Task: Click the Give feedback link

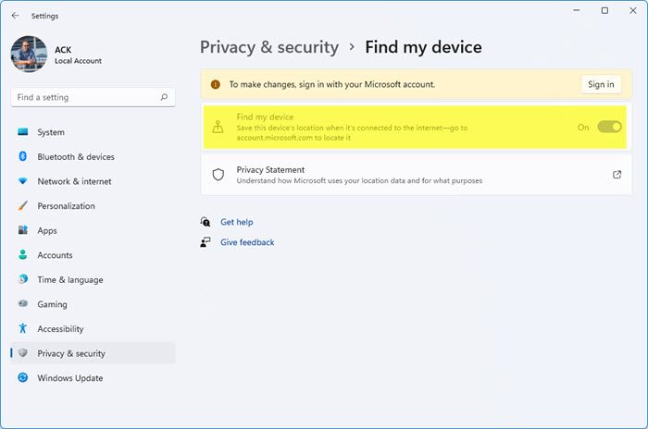Action: 247,242
